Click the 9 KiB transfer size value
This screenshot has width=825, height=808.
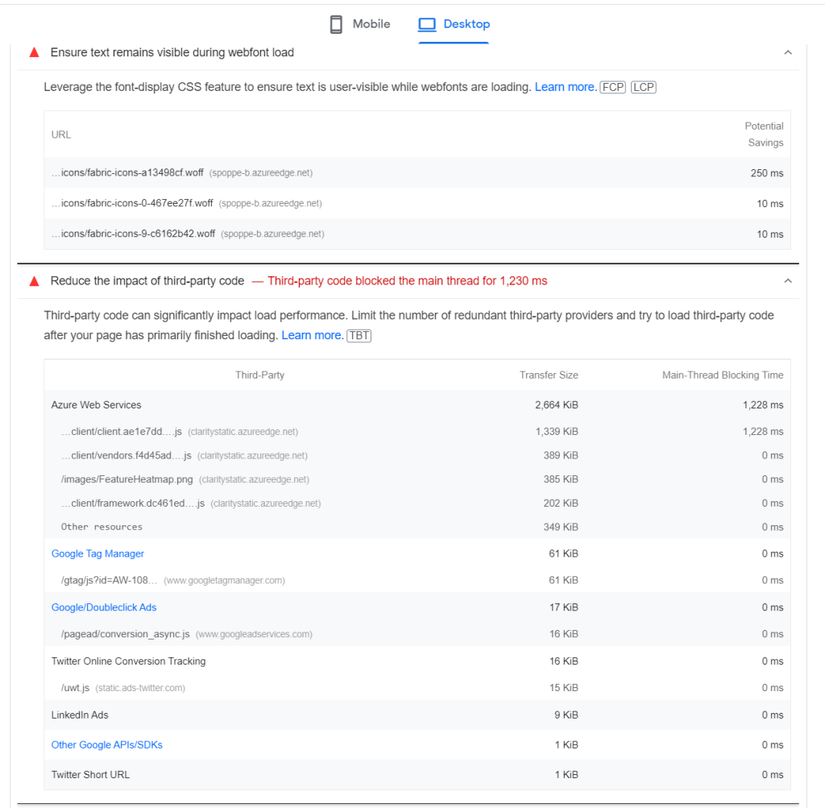(x=566, y=715)
